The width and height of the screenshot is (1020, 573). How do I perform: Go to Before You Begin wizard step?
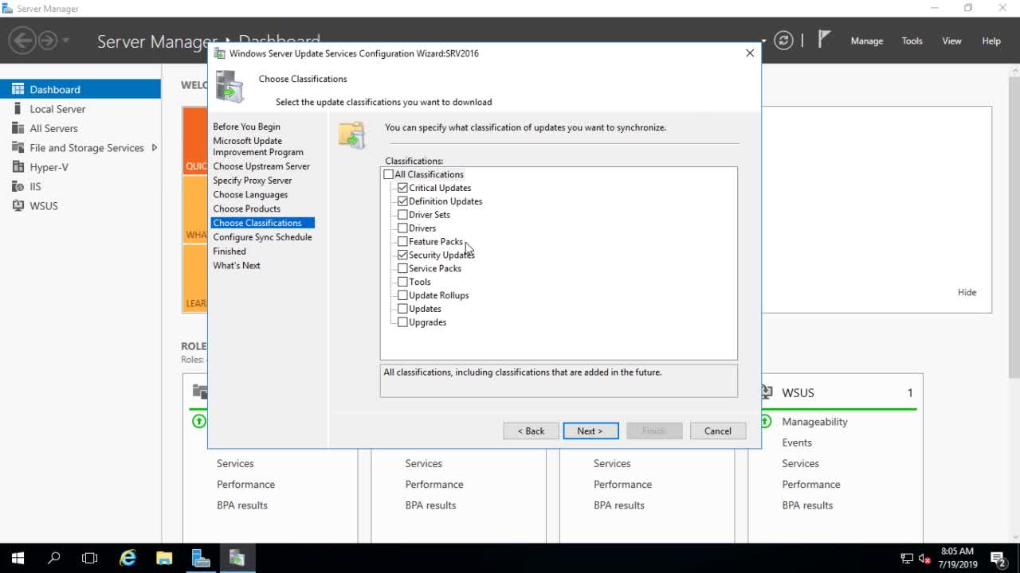[246, 127]
